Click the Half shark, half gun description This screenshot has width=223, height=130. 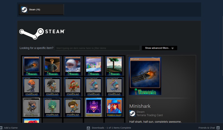[x=155, y=122]
